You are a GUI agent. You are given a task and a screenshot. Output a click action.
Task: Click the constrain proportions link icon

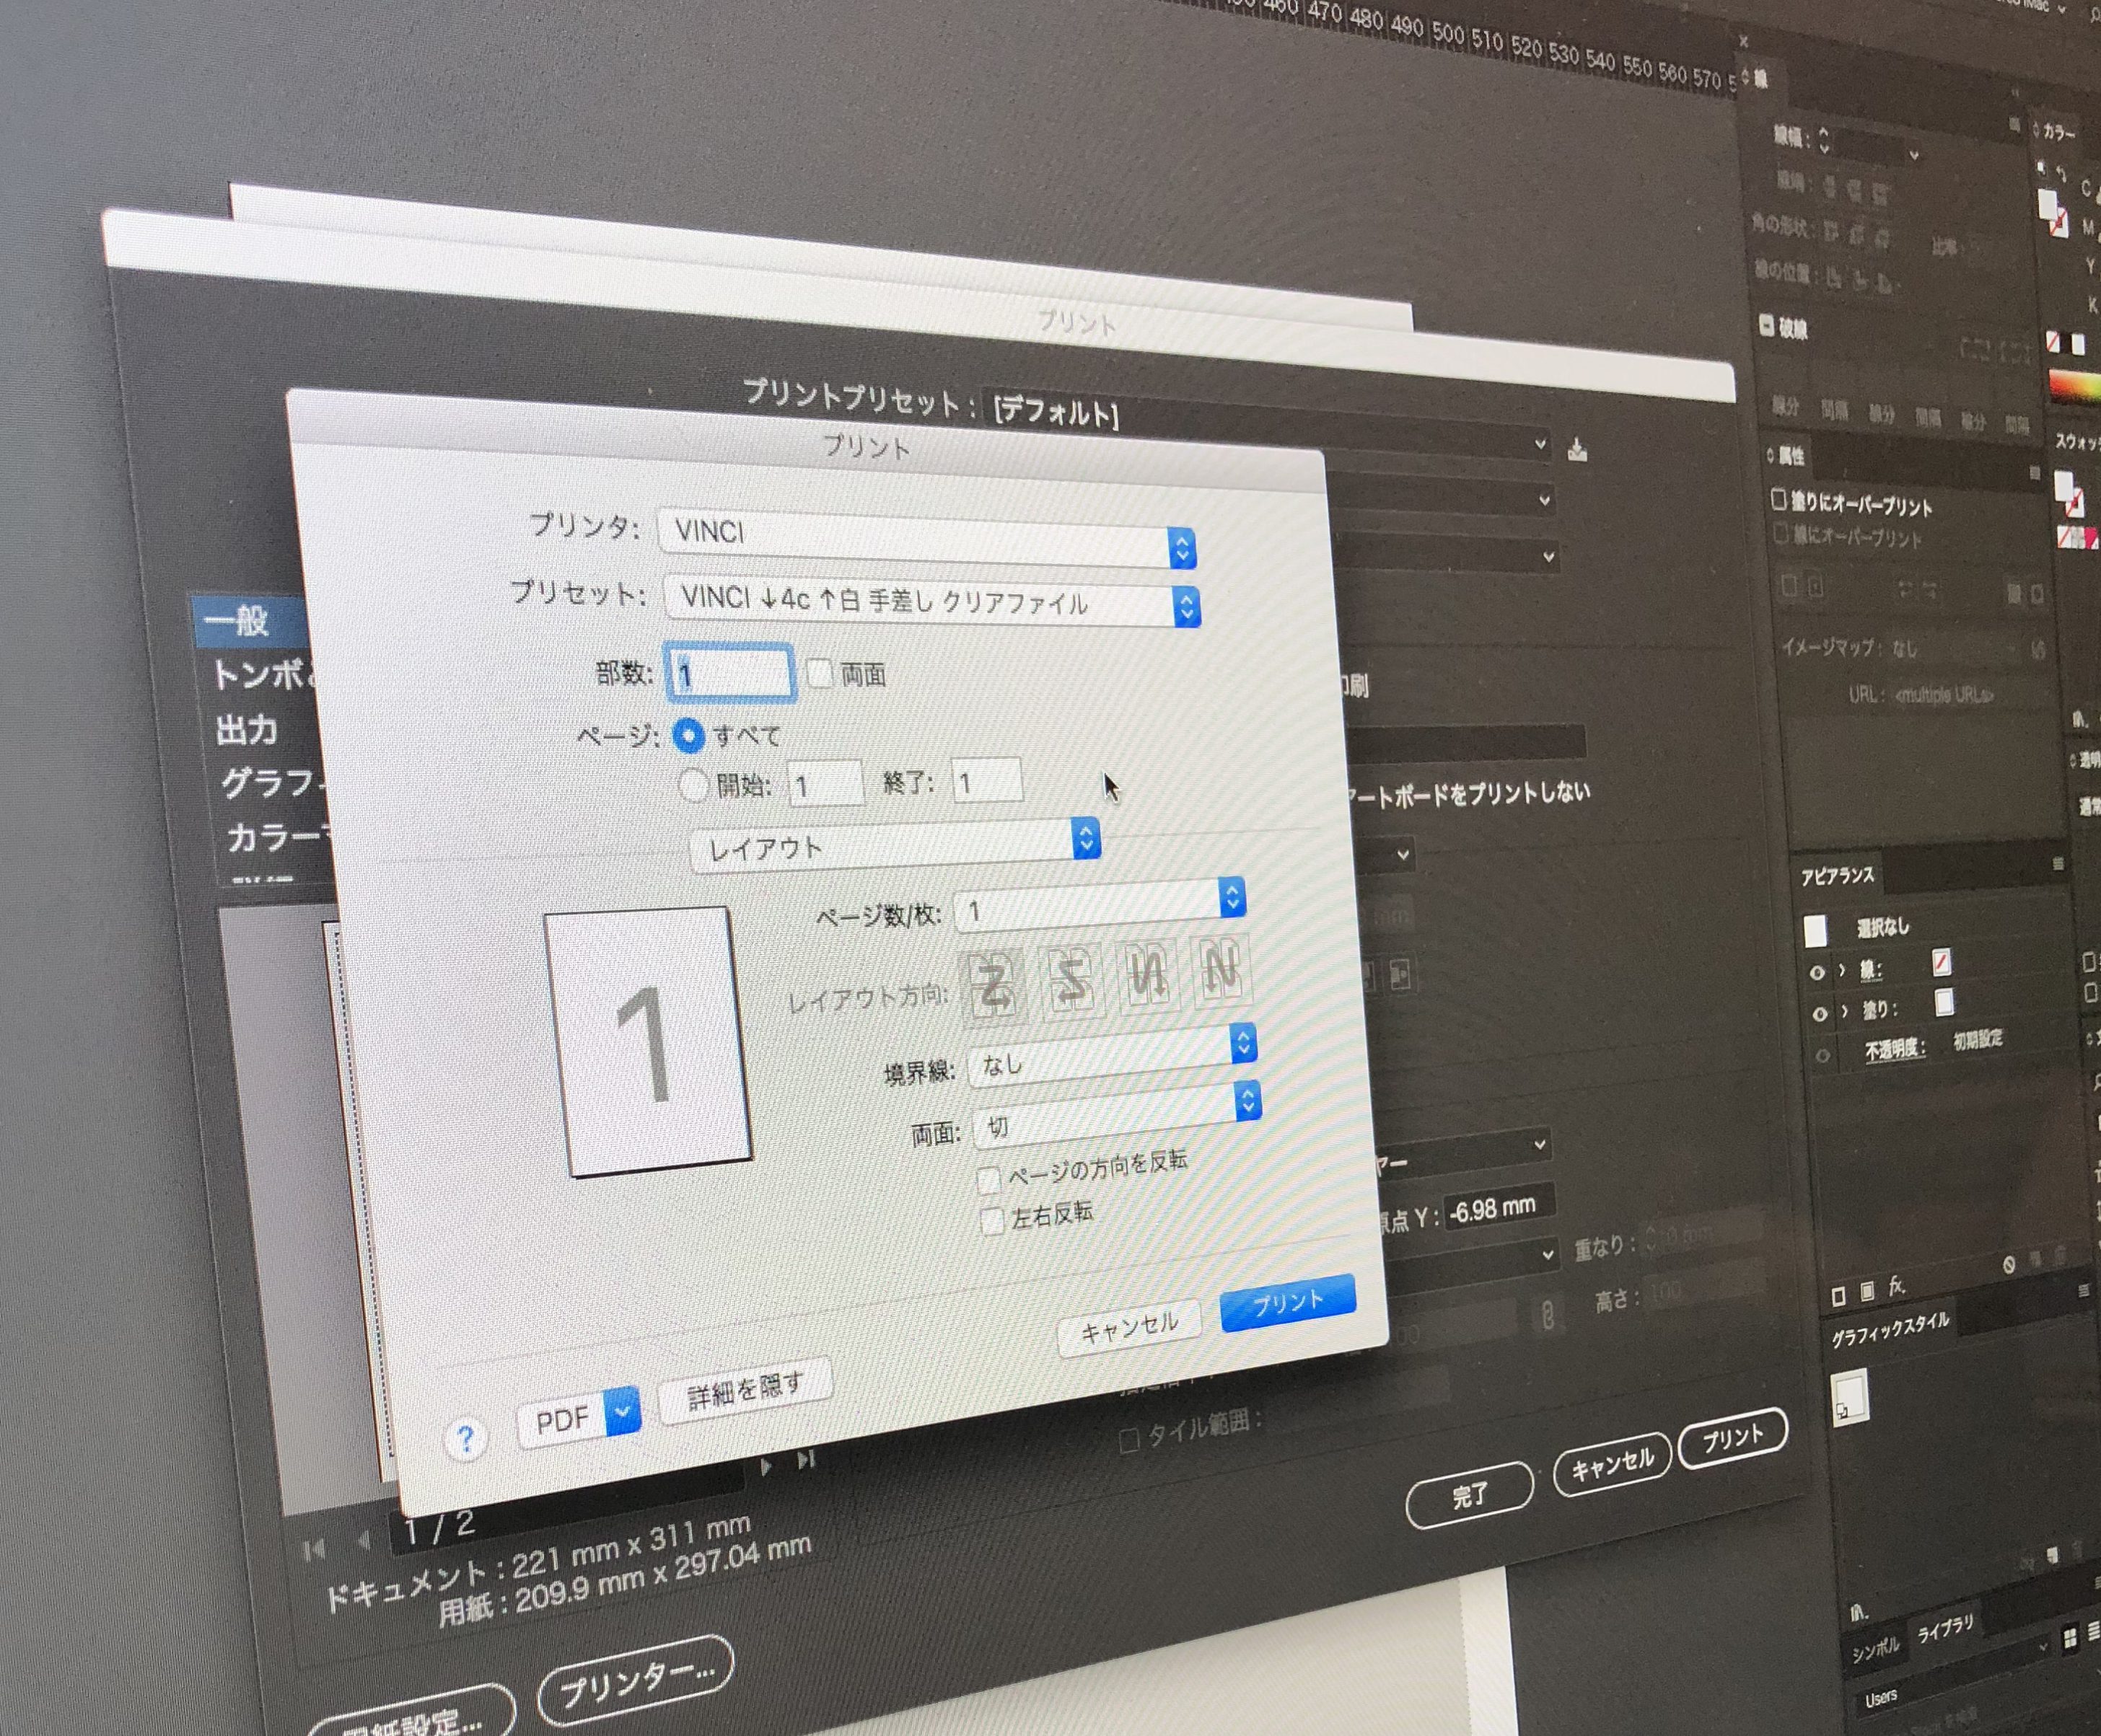(x=1548, y=1314)
